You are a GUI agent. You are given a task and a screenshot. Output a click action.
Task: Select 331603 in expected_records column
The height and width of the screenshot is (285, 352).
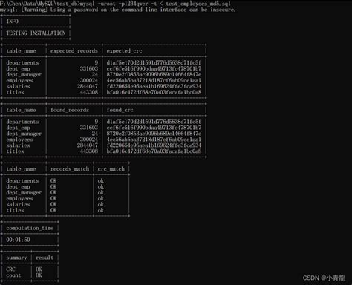click(88, 68)
